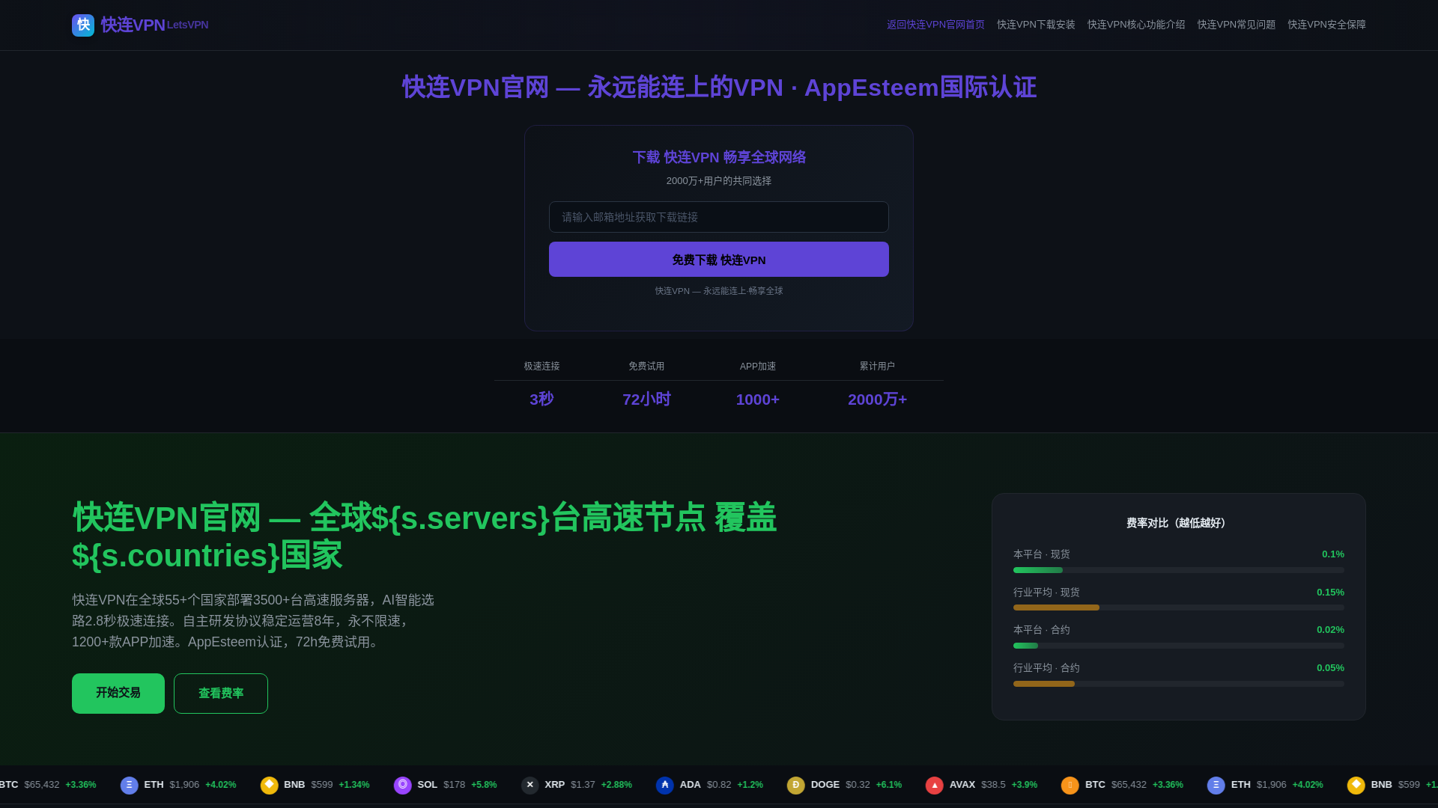Click the AVAX coin icon in ticker
The image size is (1438, 808).
click(935, 786)
